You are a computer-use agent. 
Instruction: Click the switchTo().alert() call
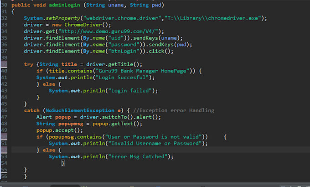tap(130, 117)
